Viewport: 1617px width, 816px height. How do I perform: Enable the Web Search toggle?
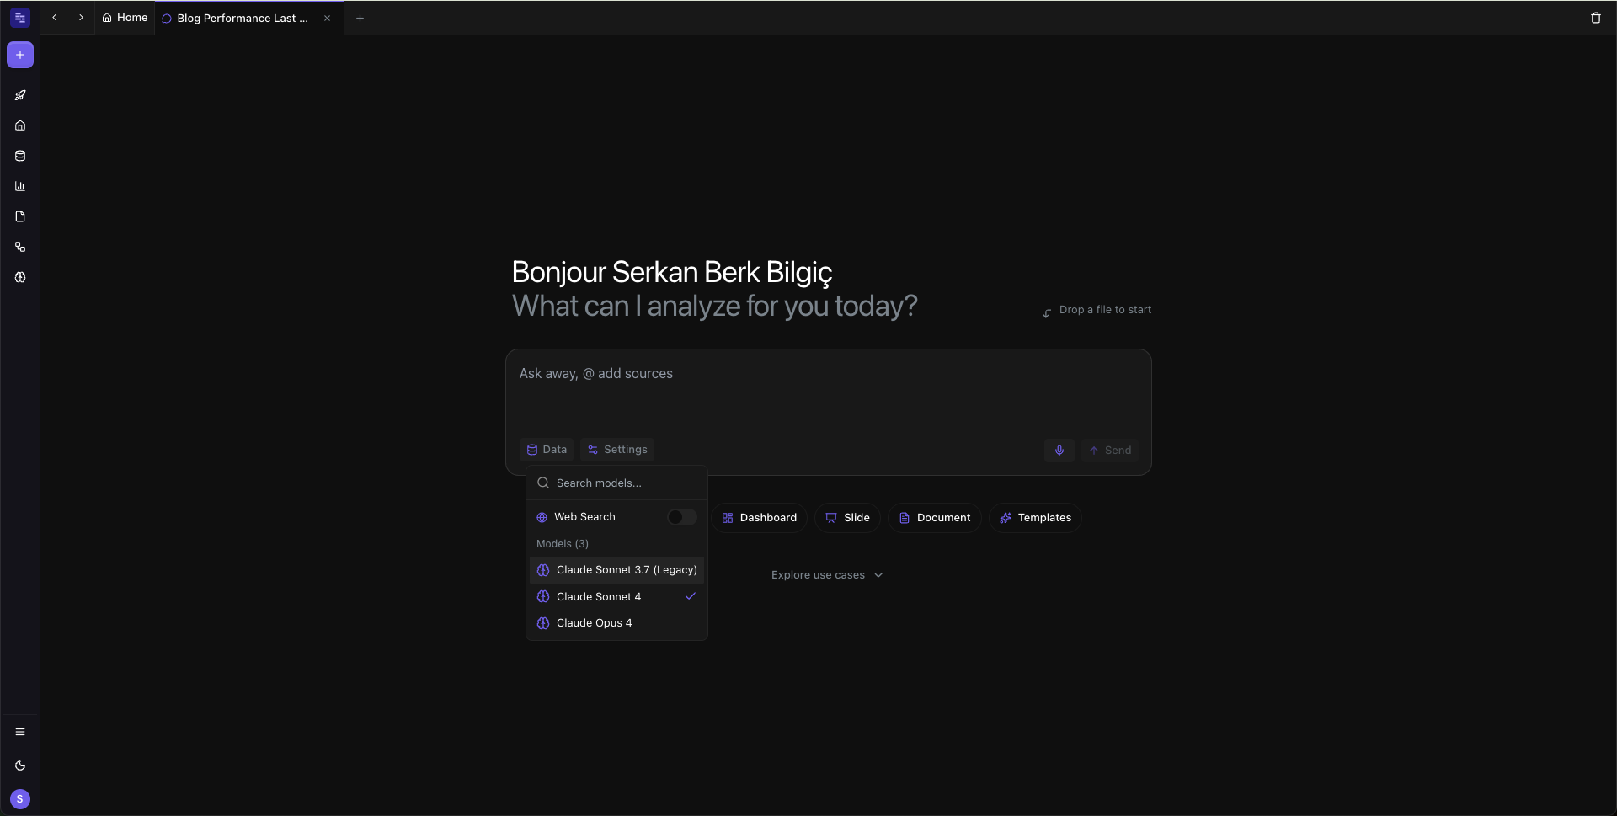pos(681,517)
